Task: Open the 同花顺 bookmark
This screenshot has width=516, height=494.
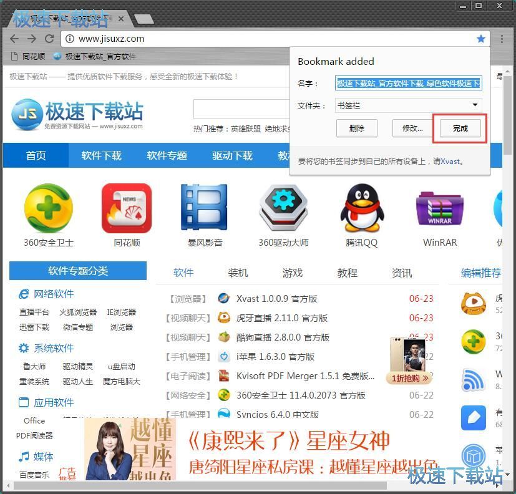Action: [x=28, y=56]
